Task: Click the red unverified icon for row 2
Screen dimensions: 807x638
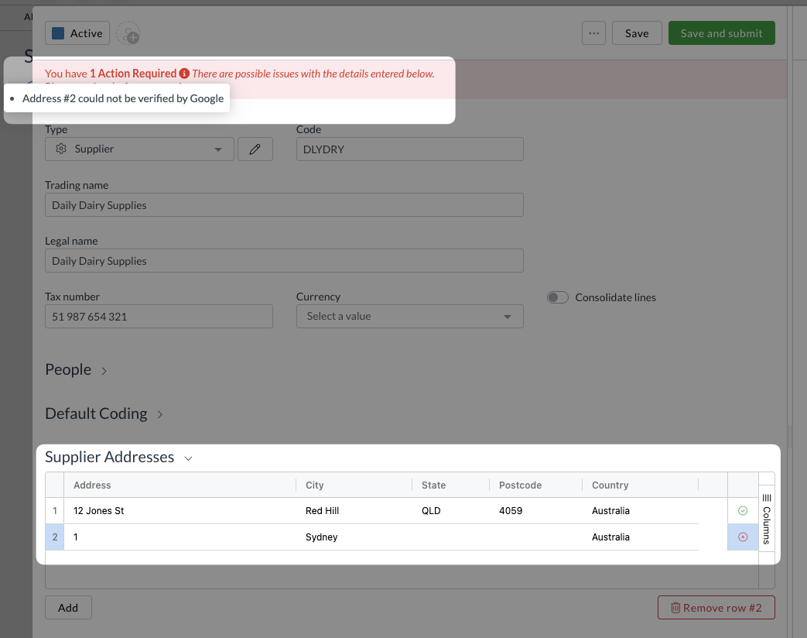Action: [743, 537]
